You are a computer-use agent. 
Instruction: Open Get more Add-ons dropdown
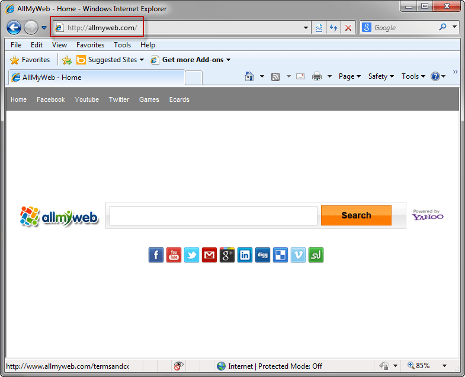click(190, 60)
